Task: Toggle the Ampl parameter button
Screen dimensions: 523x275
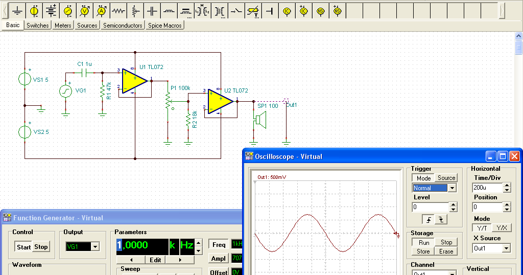Action: coord(219,258)
